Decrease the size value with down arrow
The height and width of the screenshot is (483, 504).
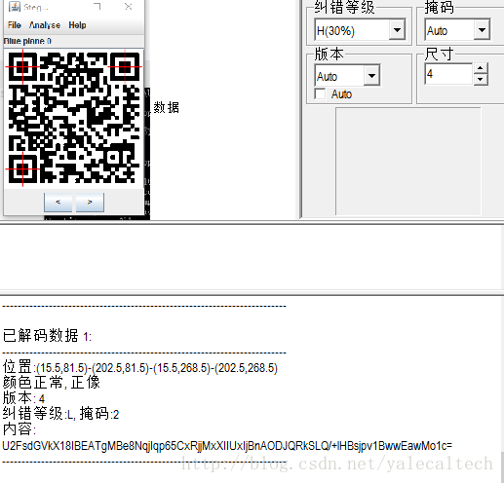(481, 80)
